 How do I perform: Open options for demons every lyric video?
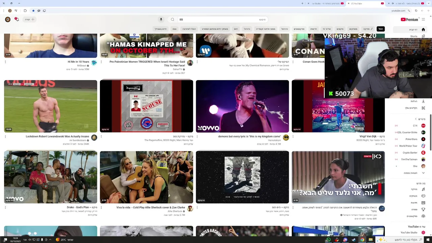(197, 136)
